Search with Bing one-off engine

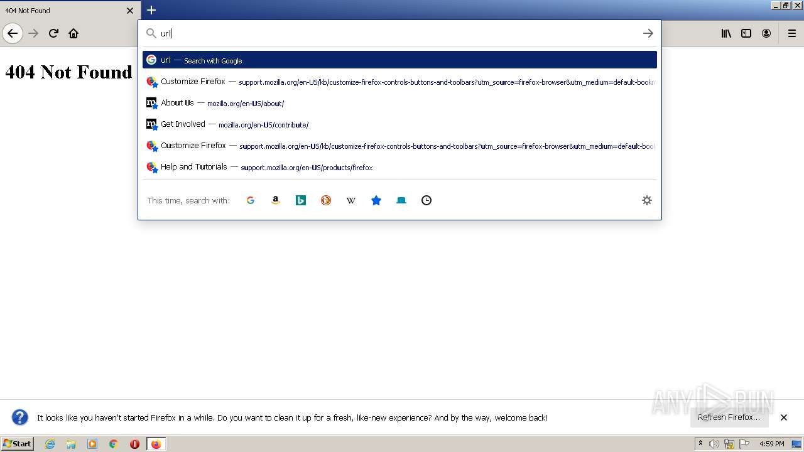pyautogui.click(x=301, y=200)
